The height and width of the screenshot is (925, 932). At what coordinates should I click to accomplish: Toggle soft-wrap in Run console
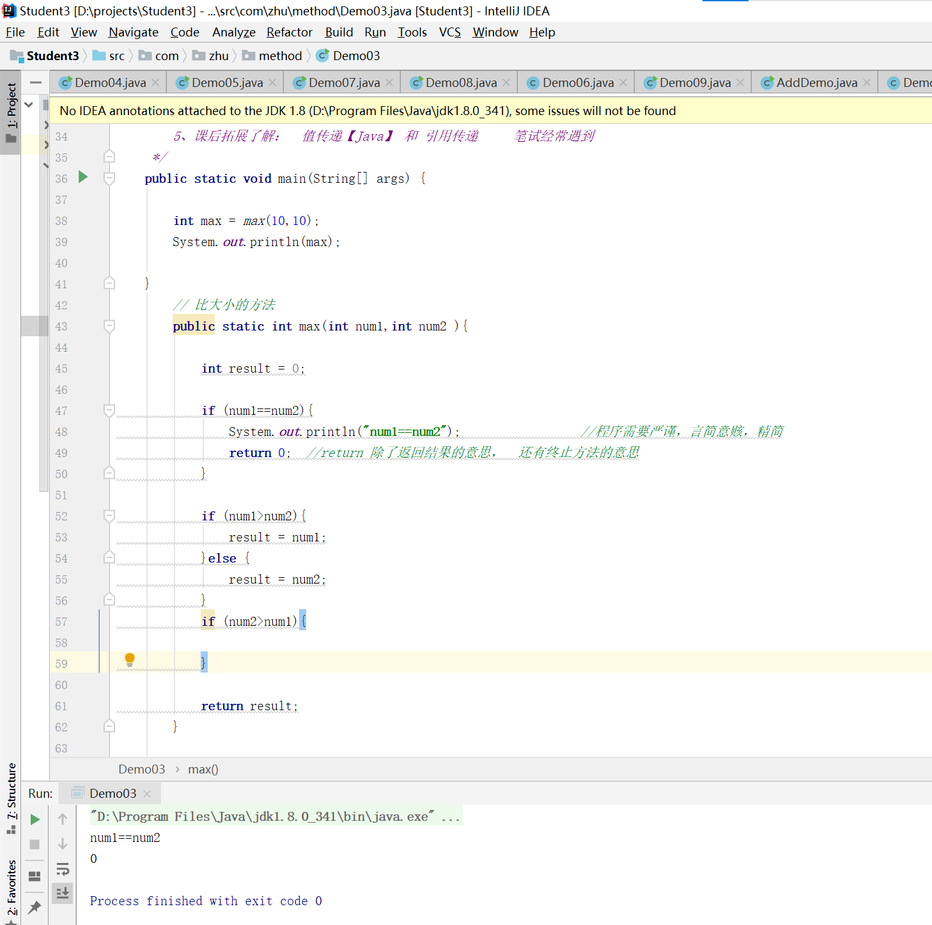(63, 869)
